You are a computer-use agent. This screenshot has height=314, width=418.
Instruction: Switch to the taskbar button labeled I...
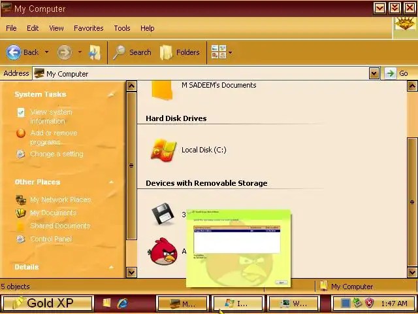tap(237, 304)
